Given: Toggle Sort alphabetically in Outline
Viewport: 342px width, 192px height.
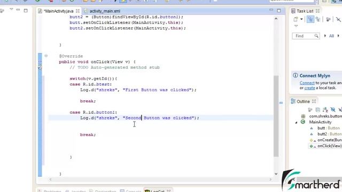Looking at the screenshot, I should coord(325,110).
